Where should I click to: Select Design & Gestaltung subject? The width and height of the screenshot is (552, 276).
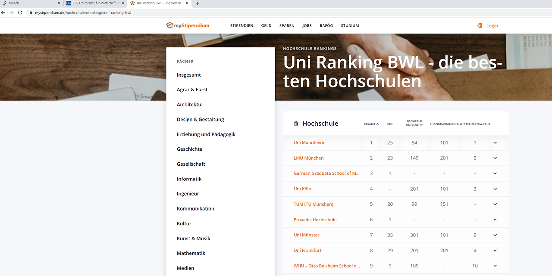(x=201, y=120)
